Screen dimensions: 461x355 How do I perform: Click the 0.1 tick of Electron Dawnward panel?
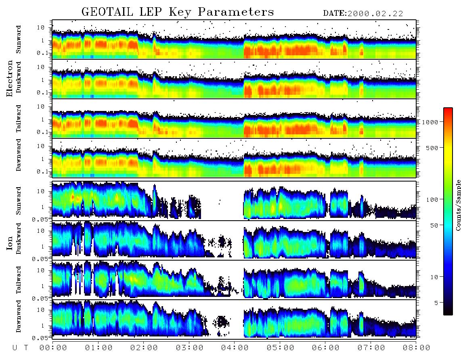pos(42,171)
